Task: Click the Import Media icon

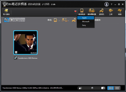Action: click(x=6, y=12)
